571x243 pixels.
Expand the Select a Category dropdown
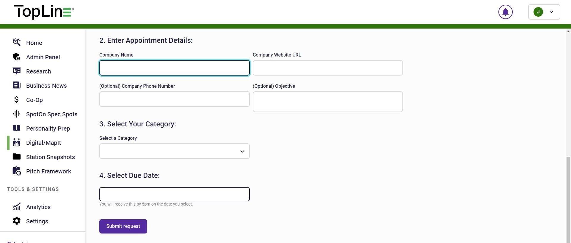(x=174, y=151)
